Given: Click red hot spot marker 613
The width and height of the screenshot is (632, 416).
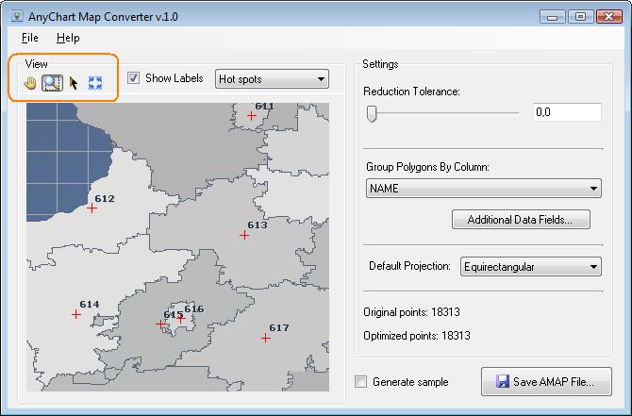Looking at the screenshot, I should [244, 235].
